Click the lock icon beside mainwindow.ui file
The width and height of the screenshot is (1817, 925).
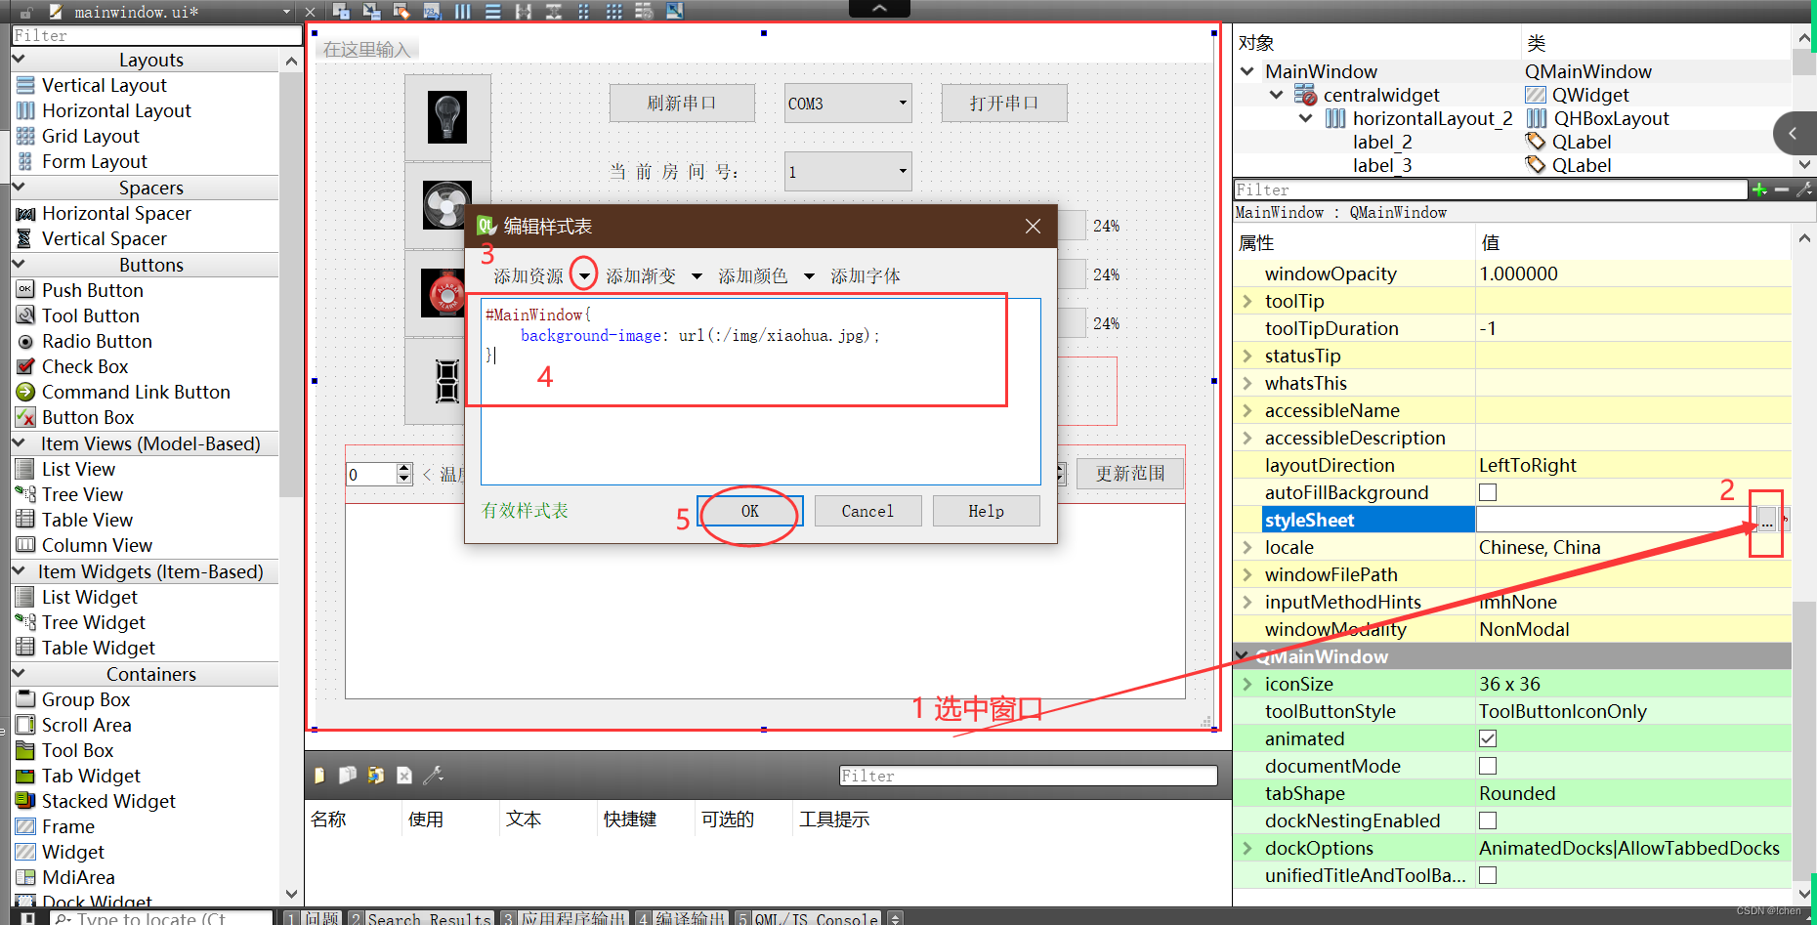pyautogui.click(x=26, y=12)
